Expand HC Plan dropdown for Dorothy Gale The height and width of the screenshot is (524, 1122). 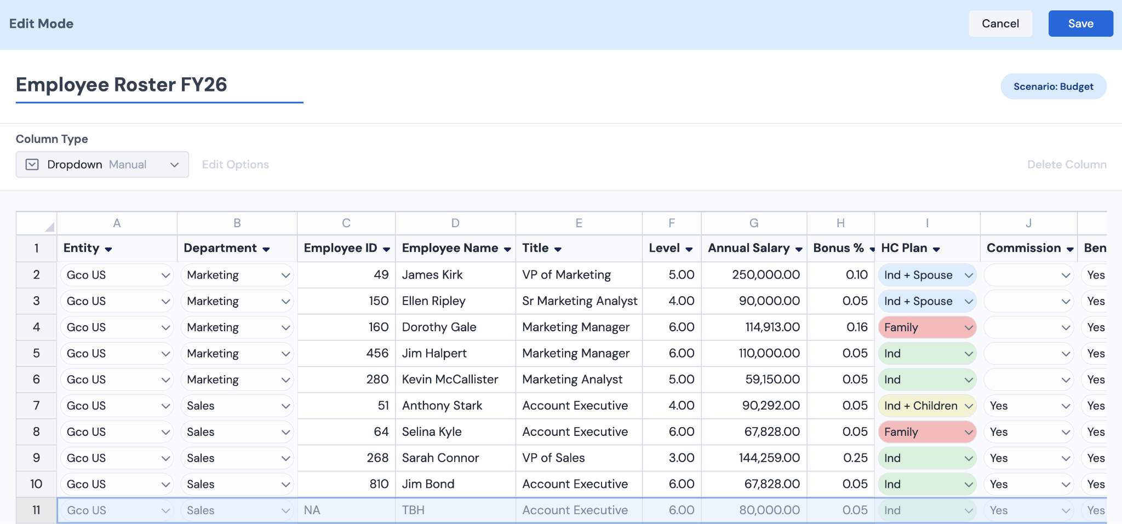[x=927, y=327]
